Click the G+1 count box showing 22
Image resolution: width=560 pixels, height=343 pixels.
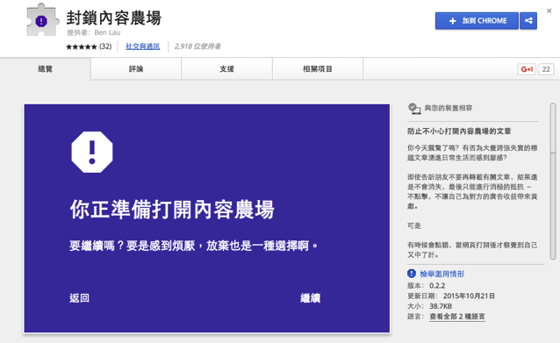[546, 69]
